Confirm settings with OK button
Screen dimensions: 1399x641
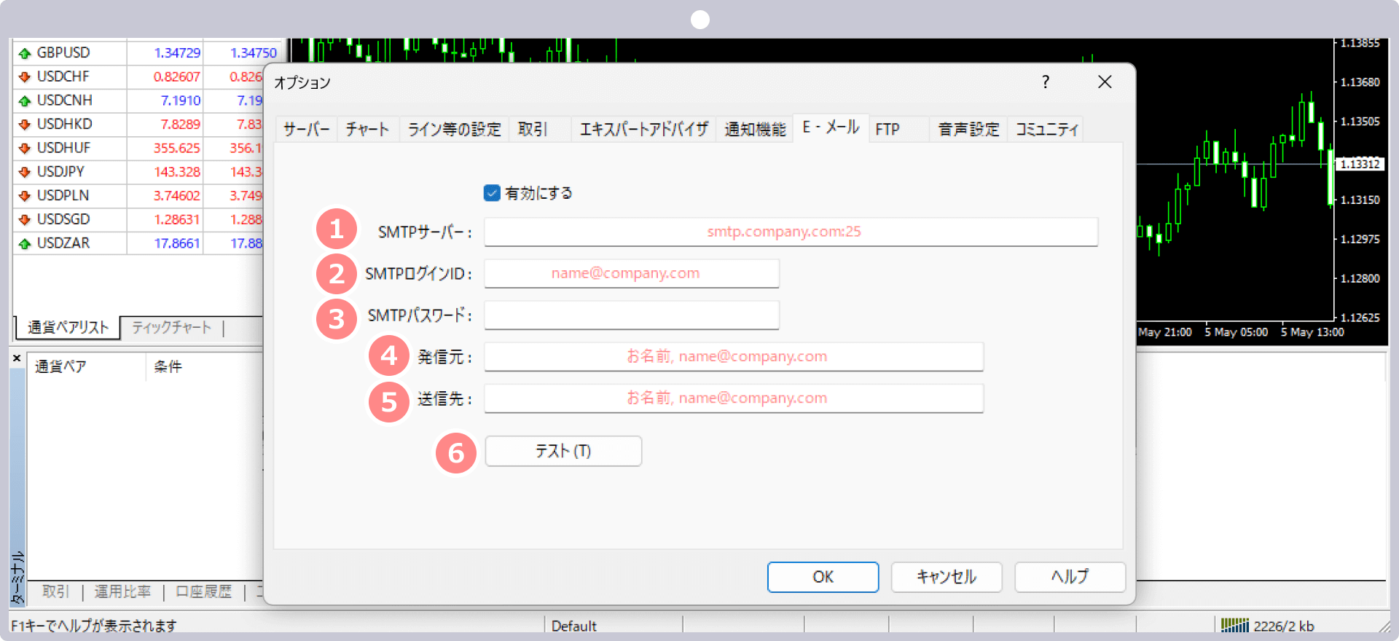click(823, 577)
